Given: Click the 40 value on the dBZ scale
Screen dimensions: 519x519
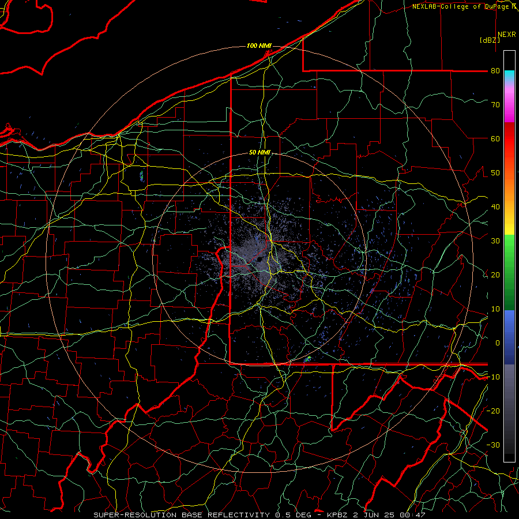Looking at the screenshot, I should coord(495,206).
